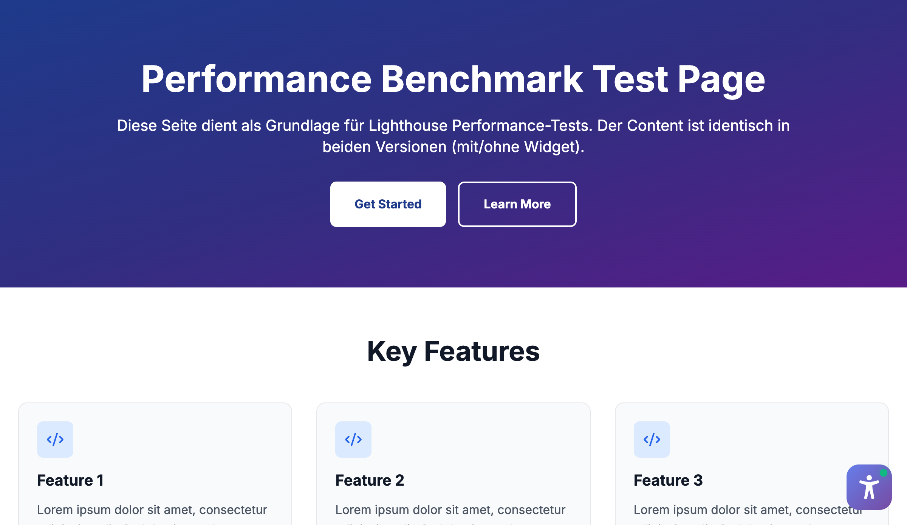Image resolution: width=907 pixels, height=525 pixels.
Task: Click the Learn More button
Action: click(517, 204)
